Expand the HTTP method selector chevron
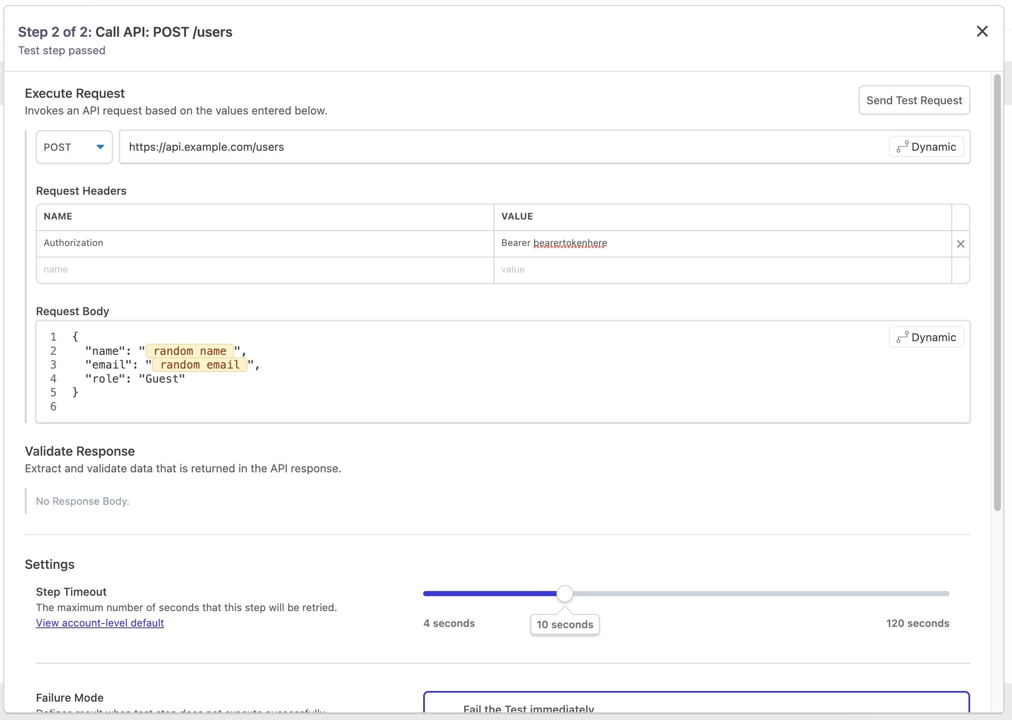 (100, 147)
